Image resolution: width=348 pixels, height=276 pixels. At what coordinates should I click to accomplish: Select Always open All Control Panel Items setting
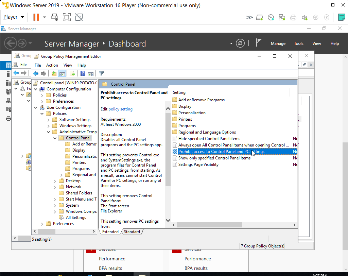(233, 145)
